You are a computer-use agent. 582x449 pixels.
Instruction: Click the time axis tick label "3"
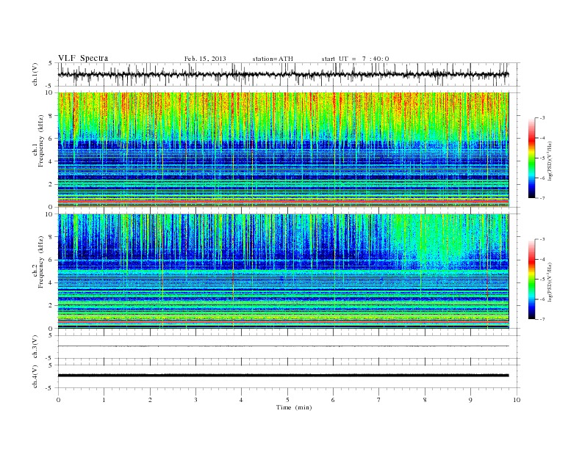[x=195, y=400]
